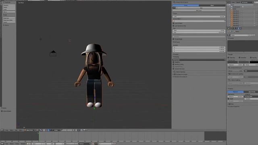Open the Properties editor type icon

coord(229,28)
